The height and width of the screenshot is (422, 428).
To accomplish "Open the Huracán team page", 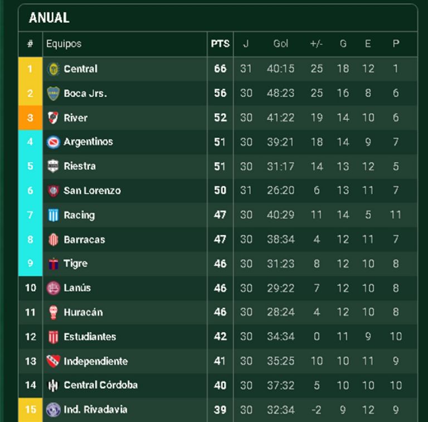I will [x=83, y=312].
